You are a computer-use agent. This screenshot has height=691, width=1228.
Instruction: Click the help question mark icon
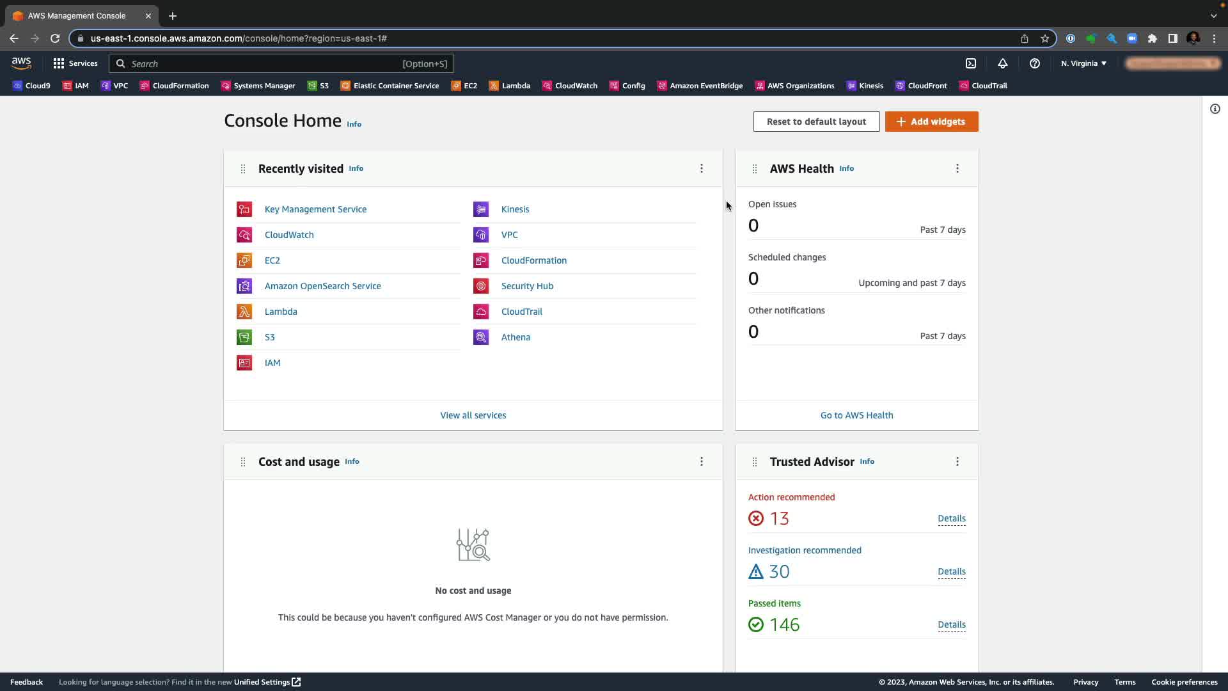tap(1034, 63)
